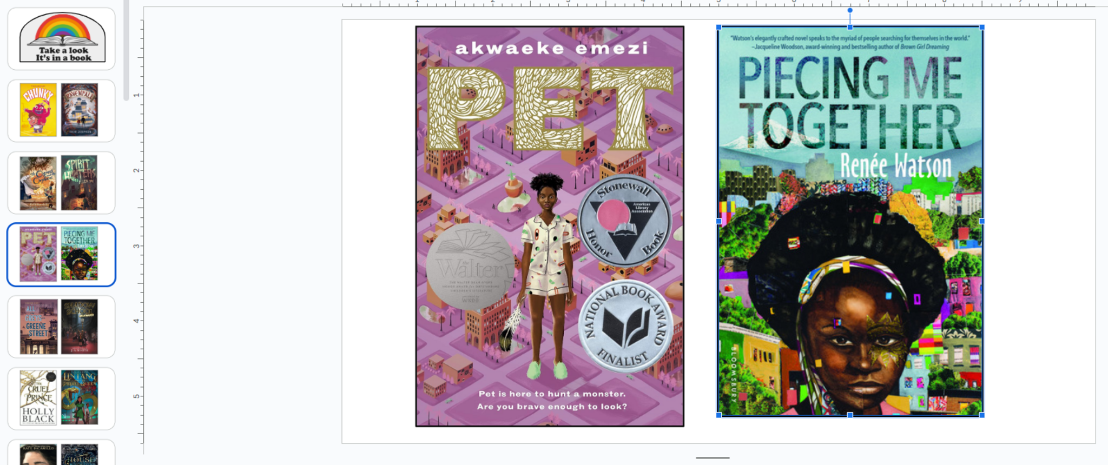Select The Cruel Prince slide thumbnail
The height and width of the screenshot is (465, 1108).
(x=61, y=398)
